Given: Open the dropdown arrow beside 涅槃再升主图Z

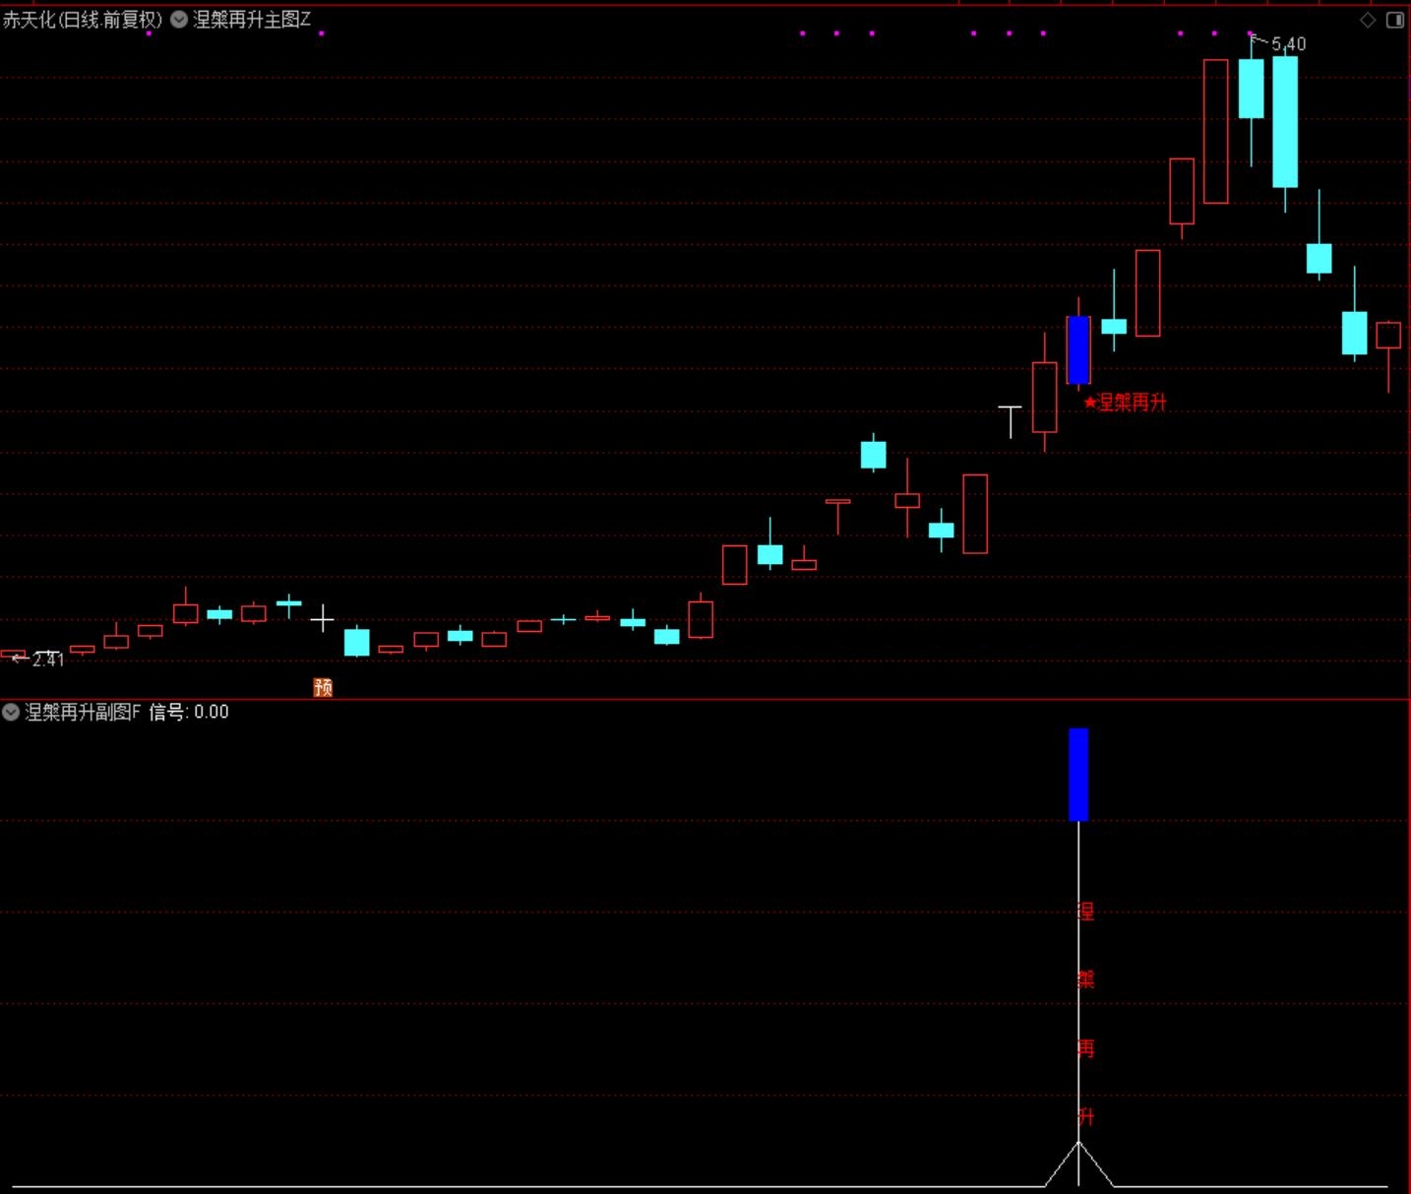Looking at the screenshot, I should 179,19.
